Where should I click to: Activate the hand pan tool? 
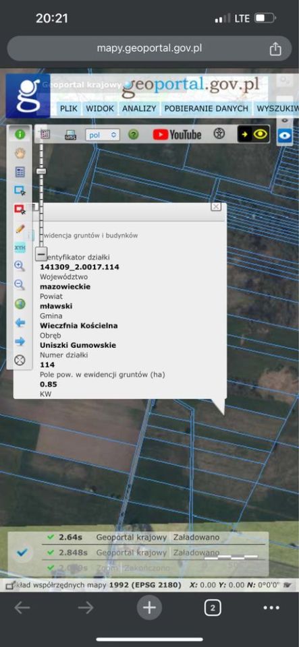(20, 153)
